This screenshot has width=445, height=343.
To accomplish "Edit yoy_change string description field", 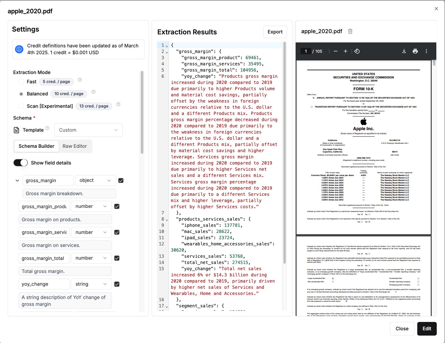I will (65, 301).
